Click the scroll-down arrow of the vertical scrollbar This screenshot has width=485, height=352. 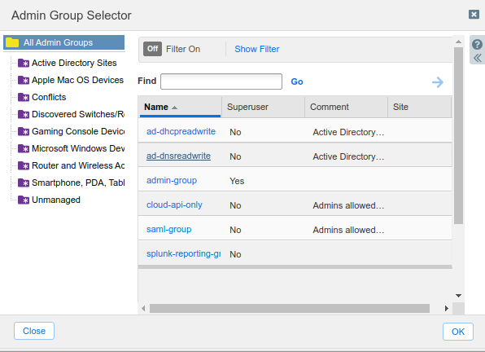tap(458, 296)
